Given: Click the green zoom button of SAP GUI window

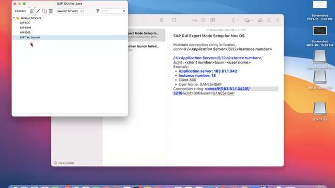Looking at the screenshot, I should [24, 4].
